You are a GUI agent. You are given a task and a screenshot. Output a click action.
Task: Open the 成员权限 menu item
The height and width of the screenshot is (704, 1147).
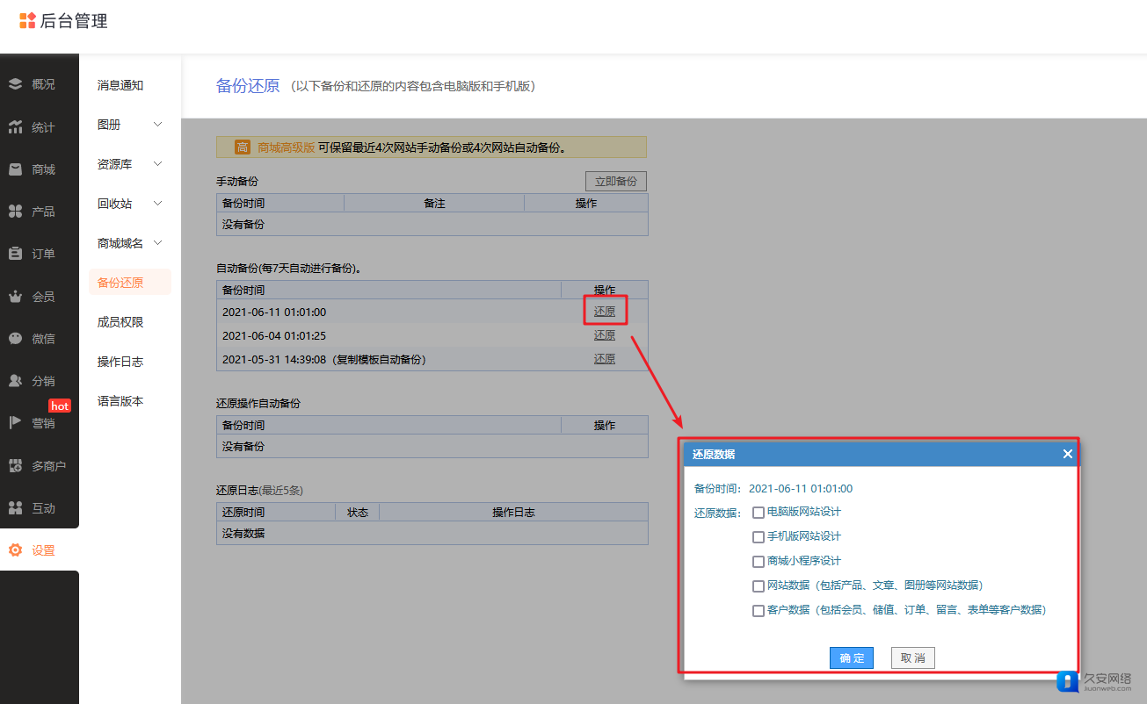pyautogui.click(x=120, y=322)
